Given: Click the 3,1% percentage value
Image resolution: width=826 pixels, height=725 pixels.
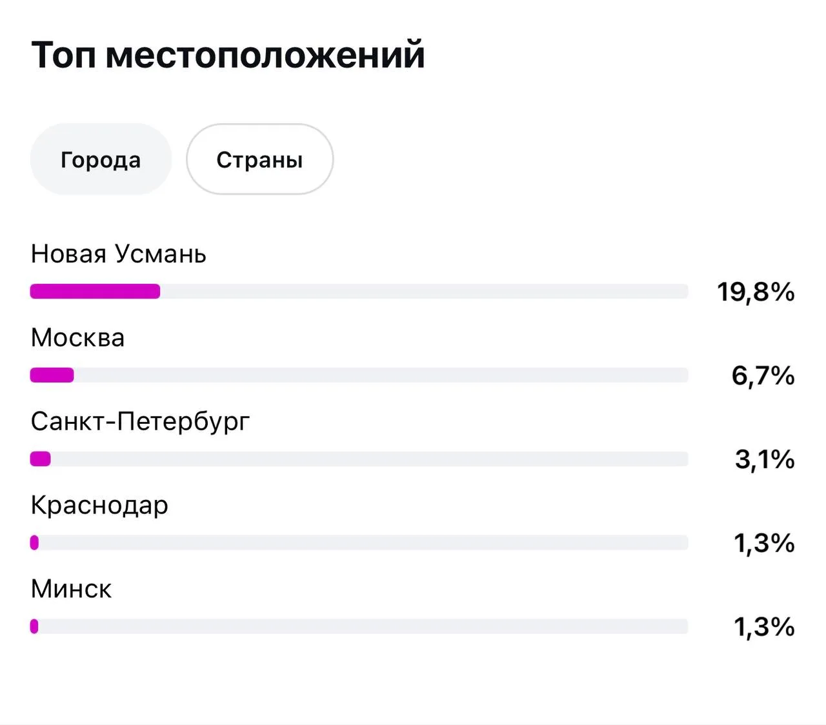Looking at the screenshot, I should [x=765, y=459].
